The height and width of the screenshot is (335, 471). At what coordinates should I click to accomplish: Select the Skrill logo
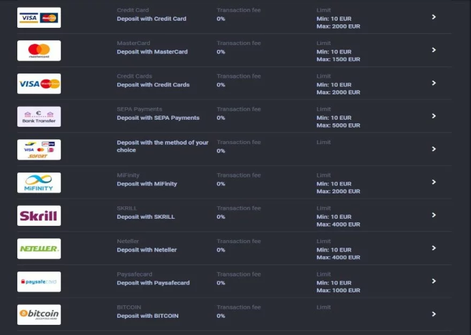point(39,216)
